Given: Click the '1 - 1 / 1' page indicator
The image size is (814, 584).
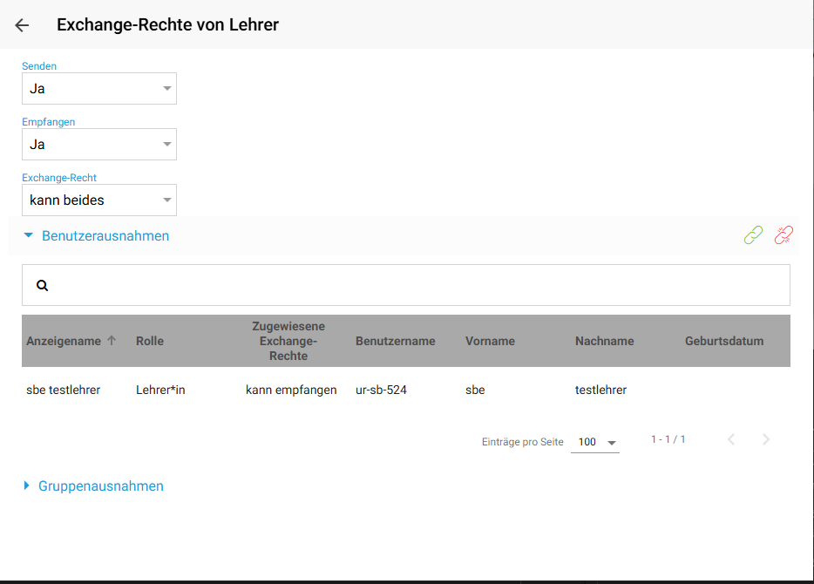Looking at the screenshot, I should [x=668, y=439].
